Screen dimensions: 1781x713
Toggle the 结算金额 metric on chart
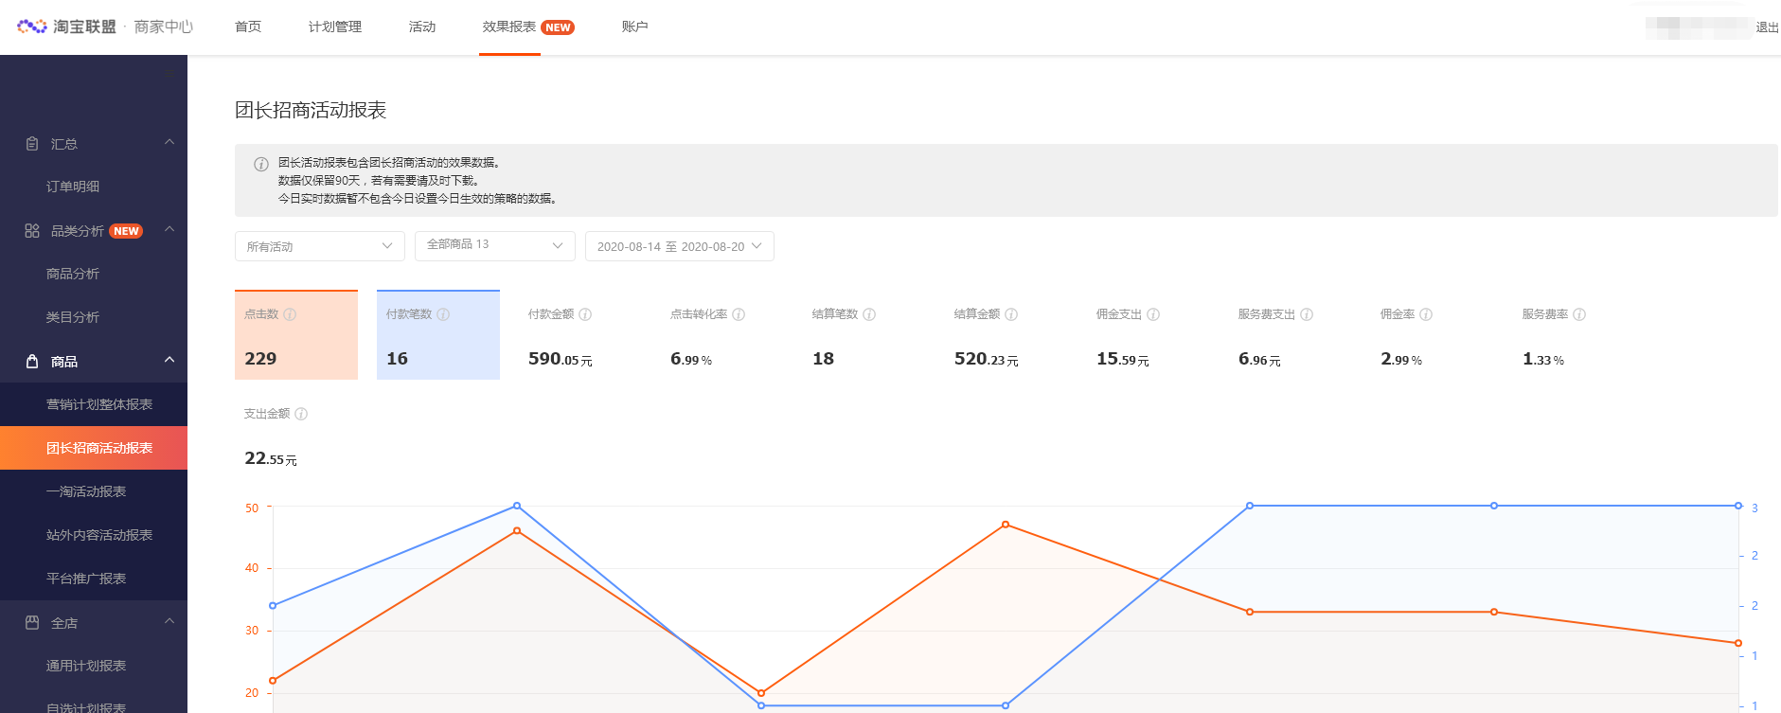(986, 337)
